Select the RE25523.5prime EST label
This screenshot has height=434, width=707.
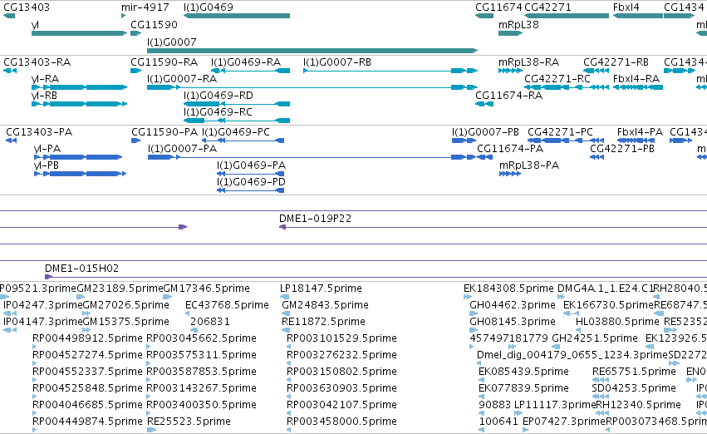[x=189, y=422]
